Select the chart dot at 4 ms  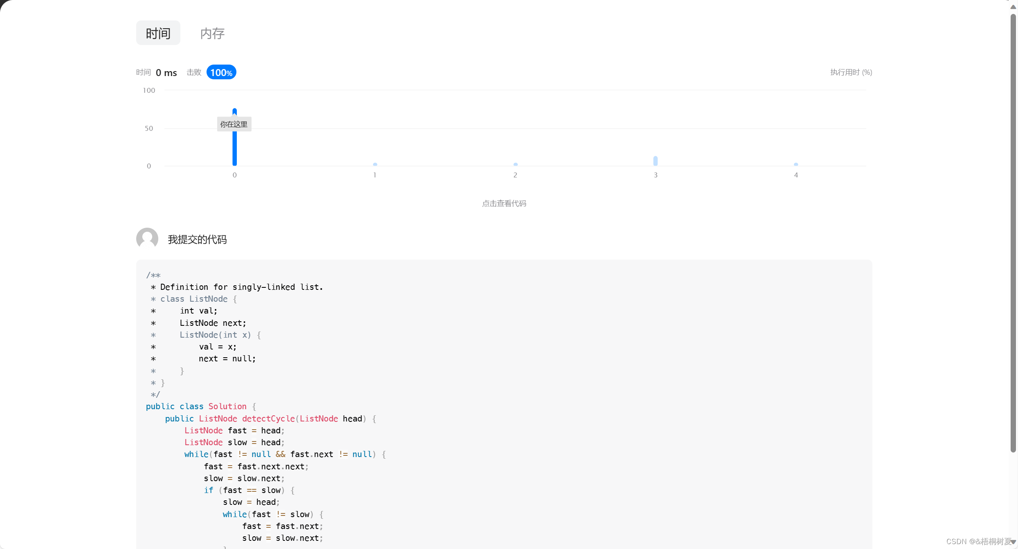(796, 164)
